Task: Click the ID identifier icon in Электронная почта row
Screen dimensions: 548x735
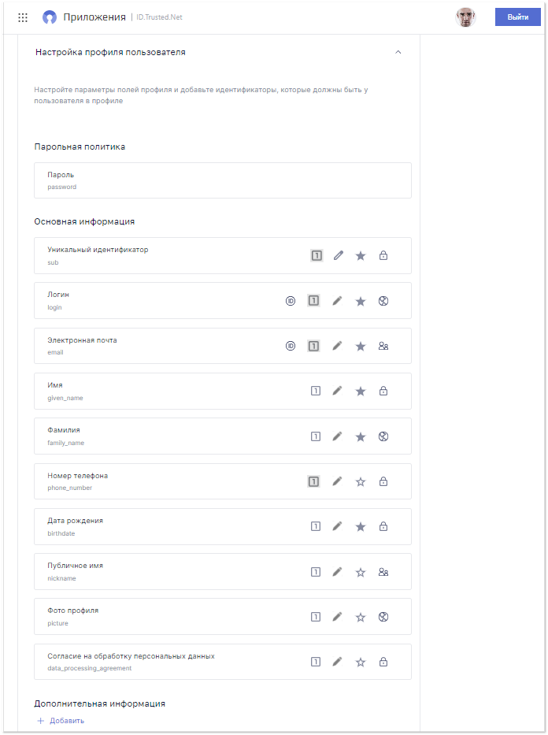Action: 291,346
